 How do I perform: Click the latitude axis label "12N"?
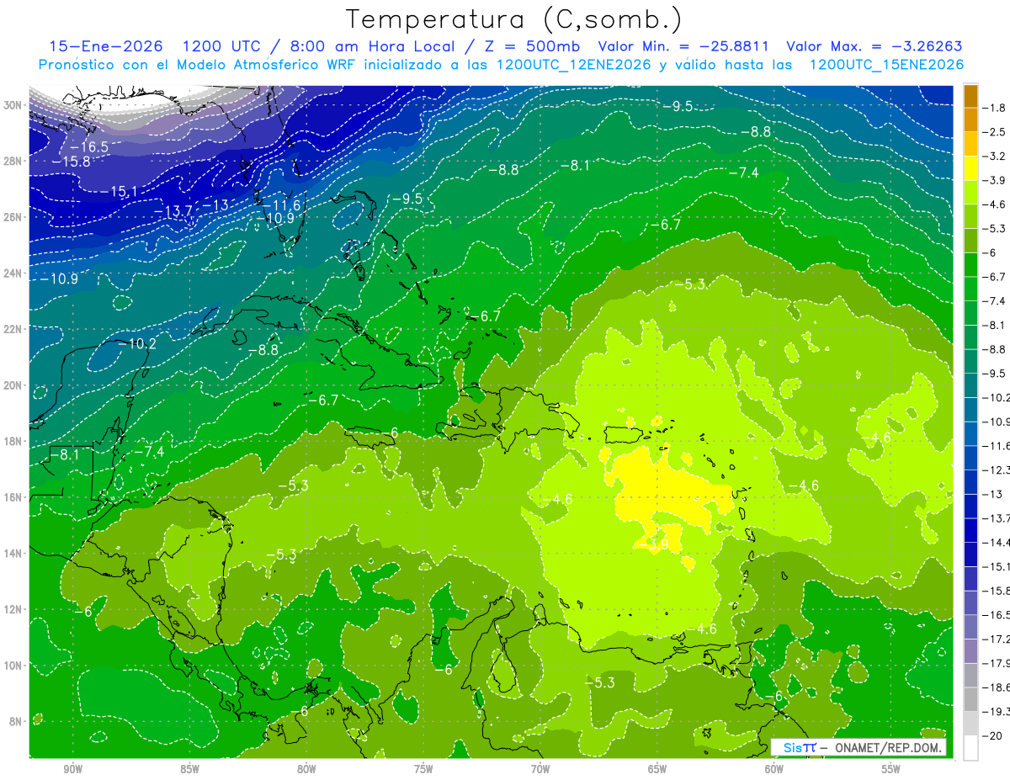pos(13,609)
